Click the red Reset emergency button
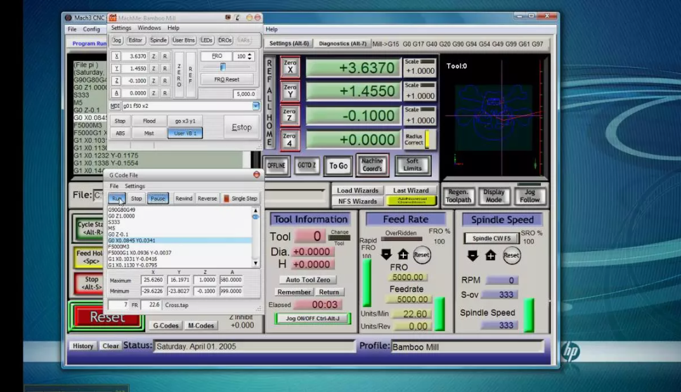681x392 pixels. coord(107,317)
